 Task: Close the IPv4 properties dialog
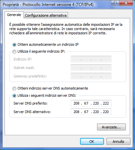[x=126, y=3]
